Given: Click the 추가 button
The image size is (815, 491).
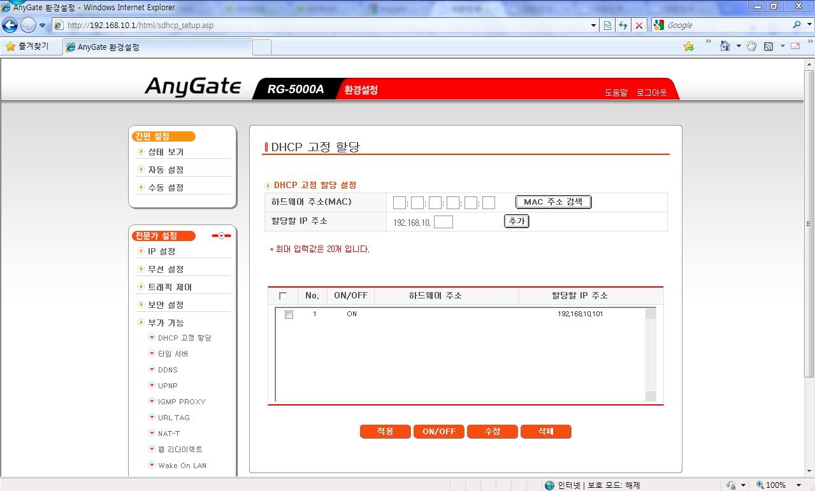Looking at the screenshot, I should coord(516,221).
